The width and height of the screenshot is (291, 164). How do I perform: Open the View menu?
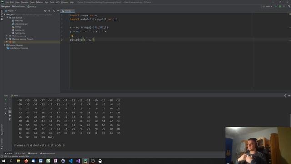(x=17, y=2)
